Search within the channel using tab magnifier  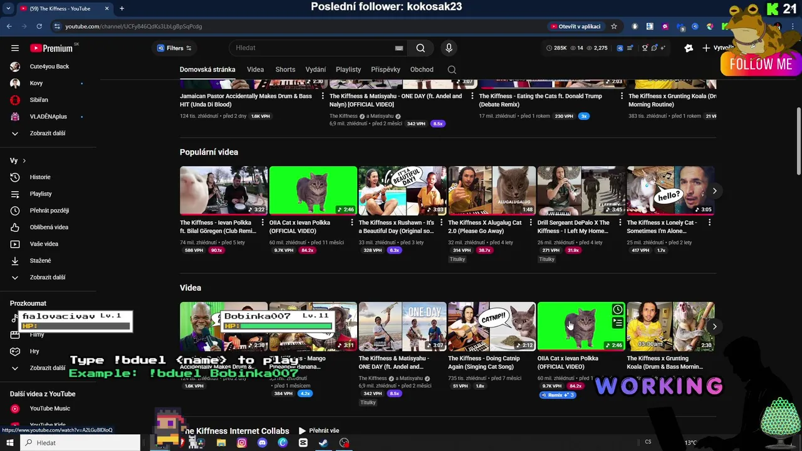coord(452,70)
